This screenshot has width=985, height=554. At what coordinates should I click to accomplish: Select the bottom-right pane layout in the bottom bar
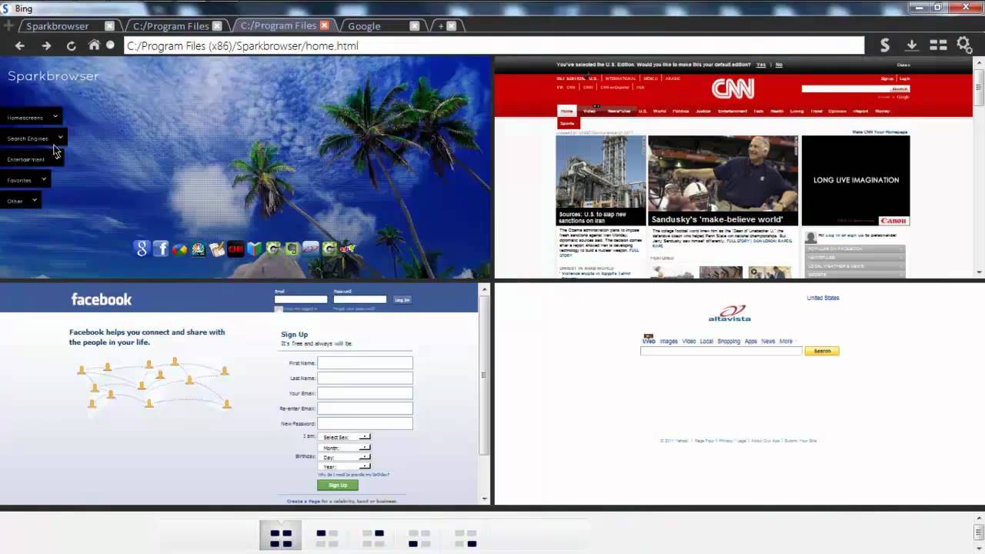coord(466,538)
